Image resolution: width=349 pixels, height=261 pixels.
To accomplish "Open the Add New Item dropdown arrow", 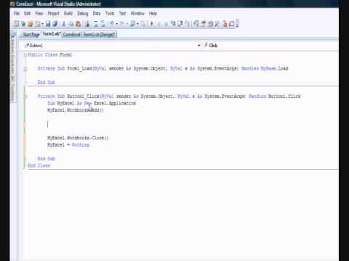I will point(42,24).
